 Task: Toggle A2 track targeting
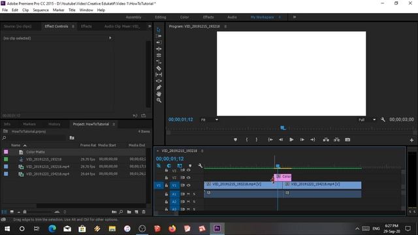click(174, 202)
